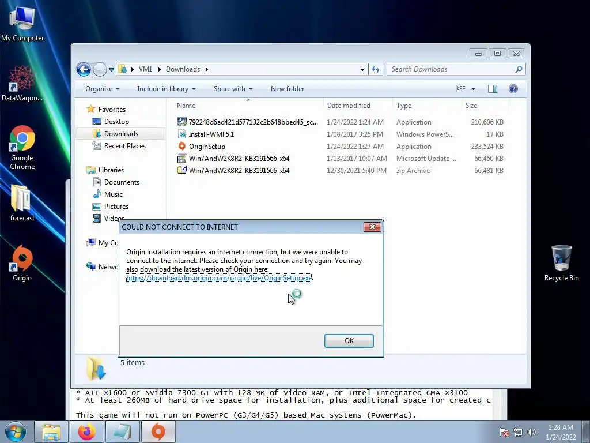Switch to the Origin taskbar item
Image resolution: width=590 pixels, height=443 pixels.
coord(158,432)
